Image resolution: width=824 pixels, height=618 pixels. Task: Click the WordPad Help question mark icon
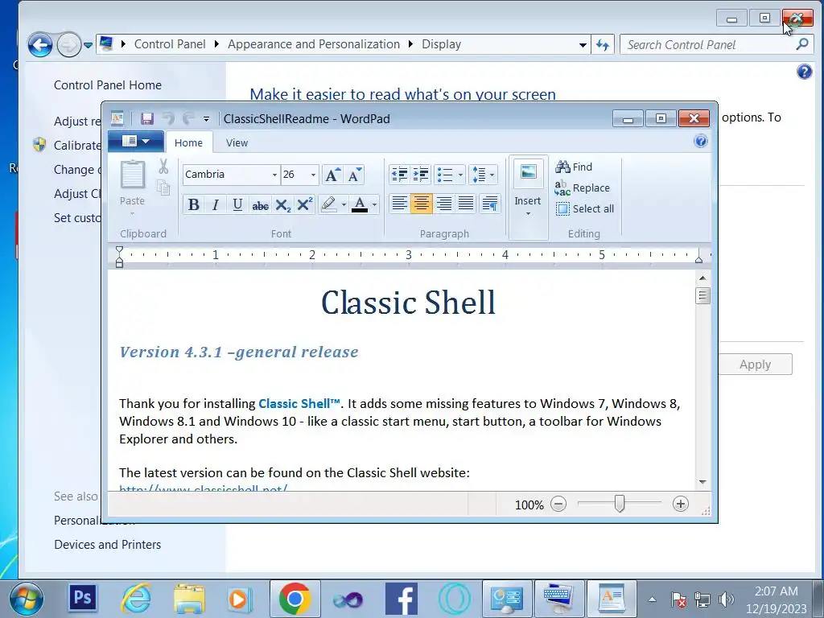click(701, 141)
